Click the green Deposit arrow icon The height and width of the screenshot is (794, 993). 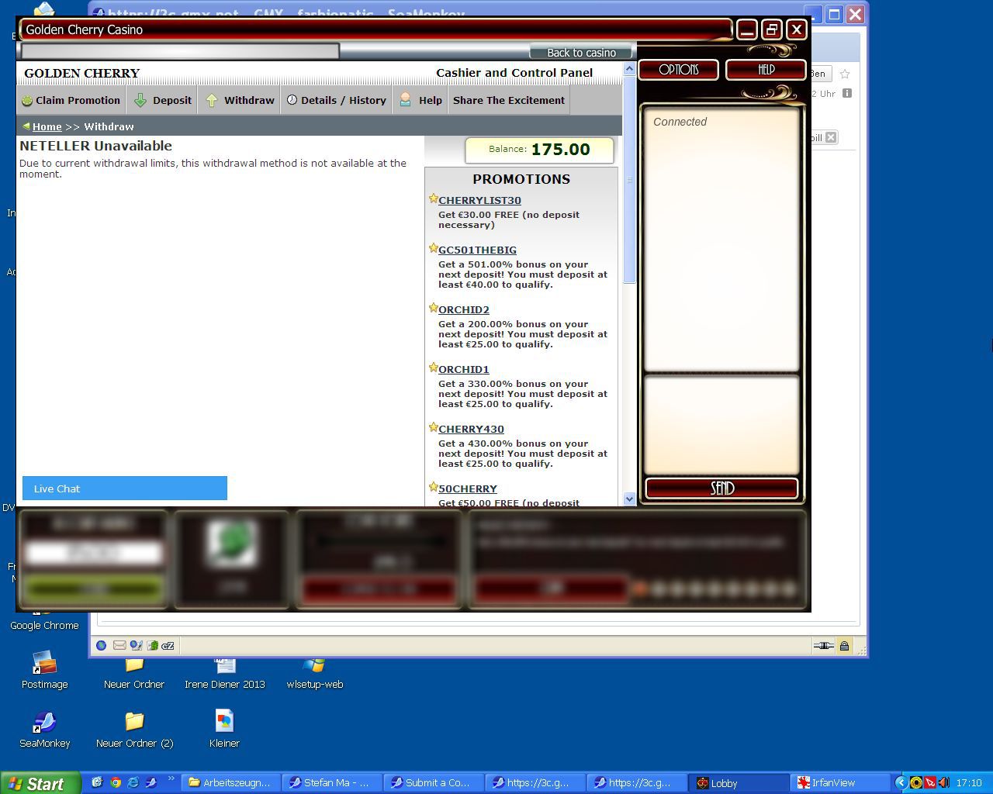140,100
